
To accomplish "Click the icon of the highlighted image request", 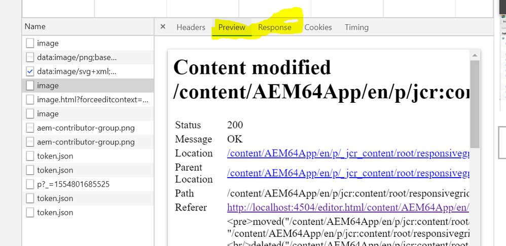I will (x=30, y=86).
